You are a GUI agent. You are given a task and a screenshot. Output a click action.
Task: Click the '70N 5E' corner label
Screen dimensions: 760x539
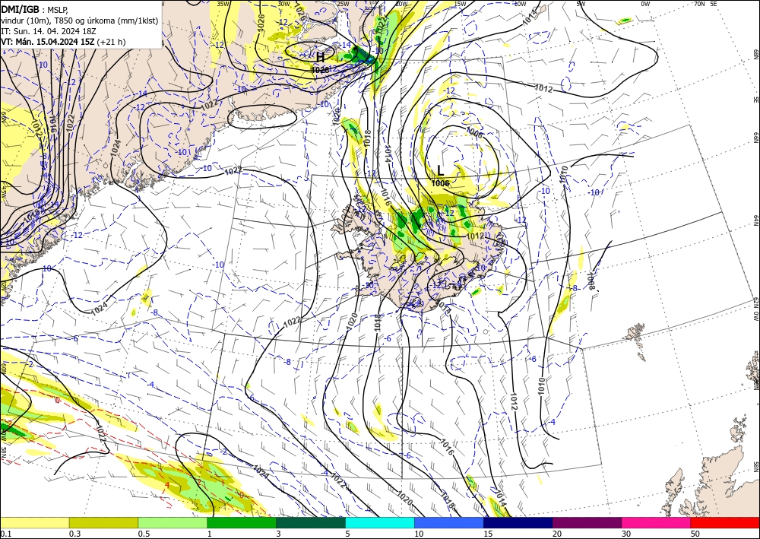(x=705, y=4)
